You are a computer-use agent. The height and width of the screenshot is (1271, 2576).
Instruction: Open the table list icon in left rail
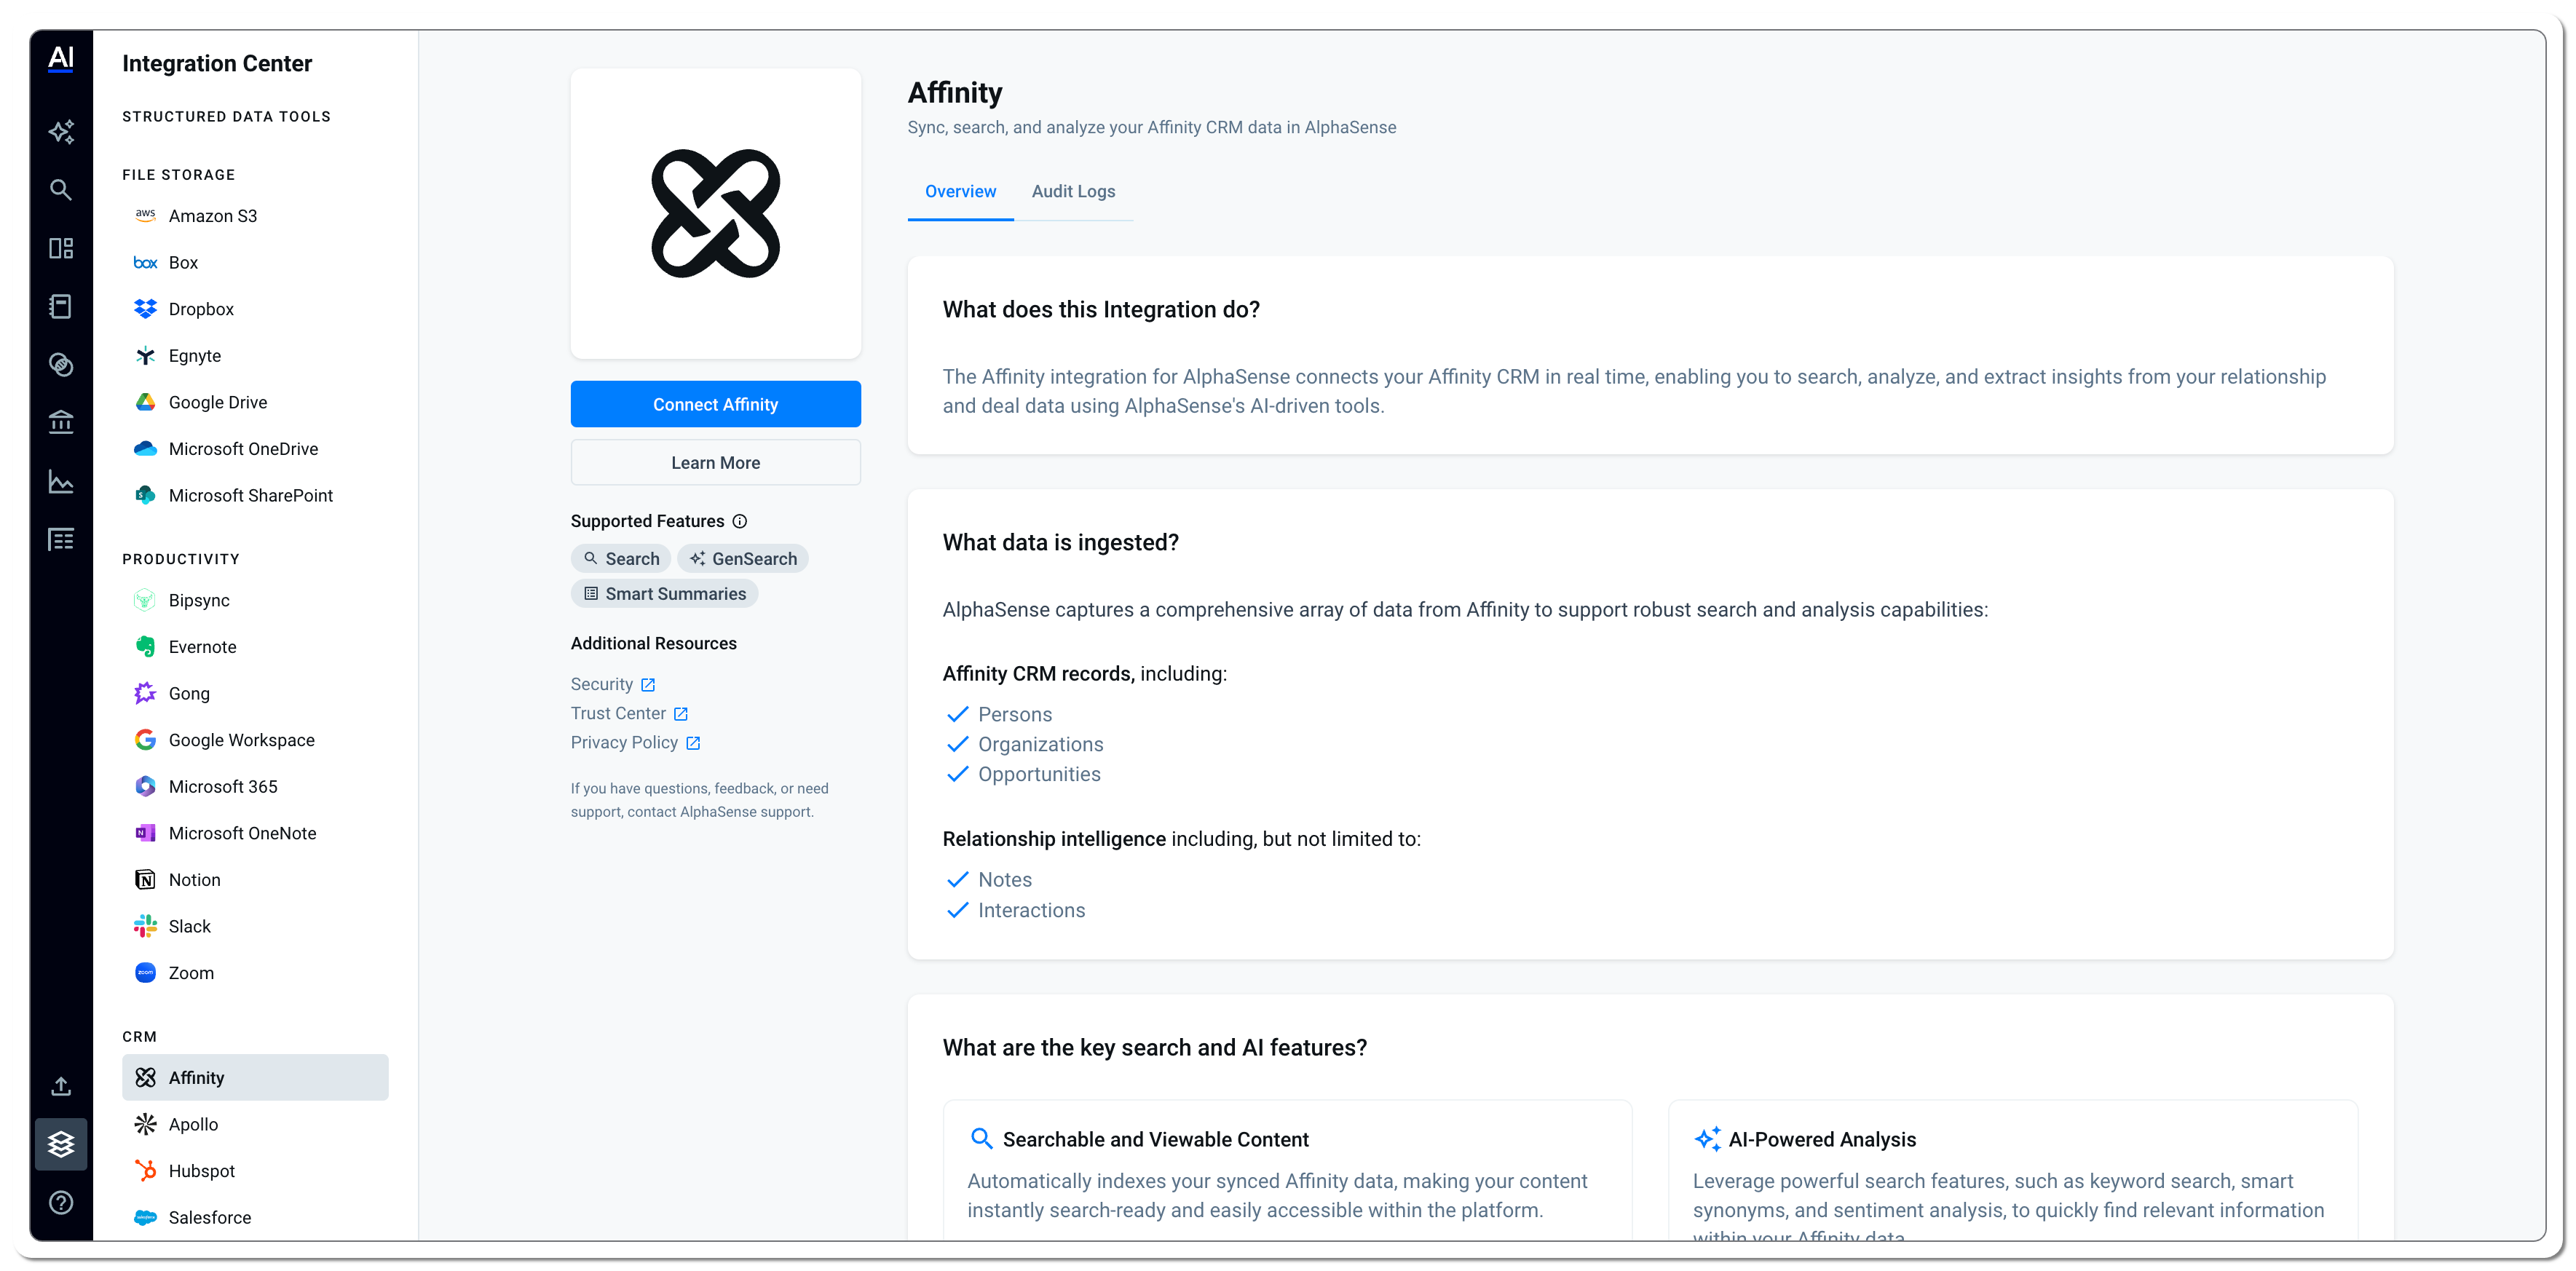(x=61, y=539)
